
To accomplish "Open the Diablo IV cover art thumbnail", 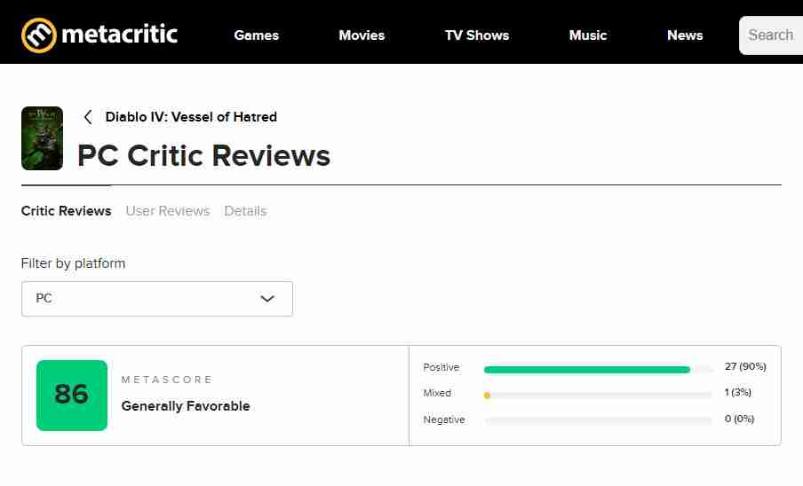I will click(x=42, y=138).
